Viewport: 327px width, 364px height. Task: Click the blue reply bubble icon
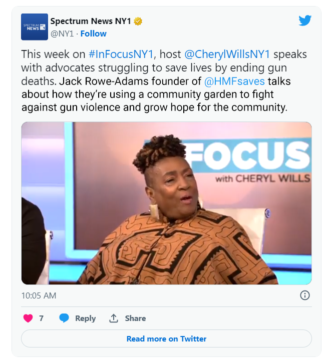tap(64, 318)
